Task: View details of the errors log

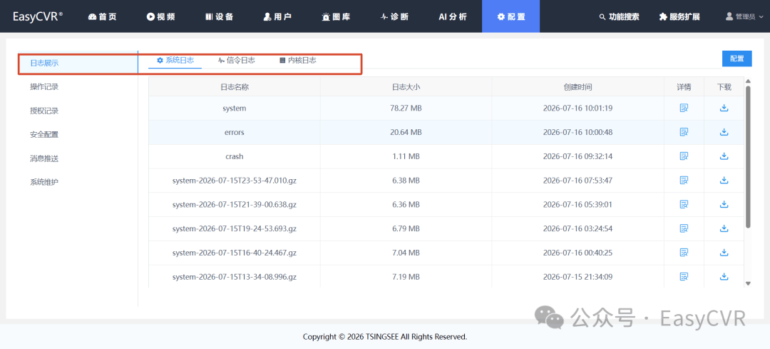Action: pos(684,132)
